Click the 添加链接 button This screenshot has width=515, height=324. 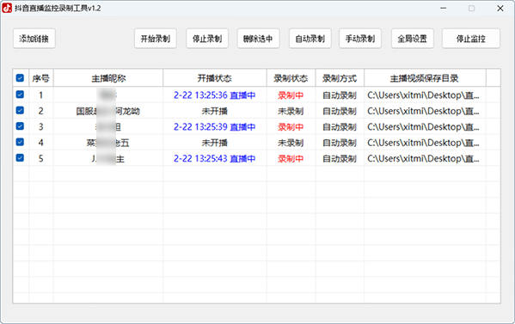pyautogui.click(x=34, y=39)
